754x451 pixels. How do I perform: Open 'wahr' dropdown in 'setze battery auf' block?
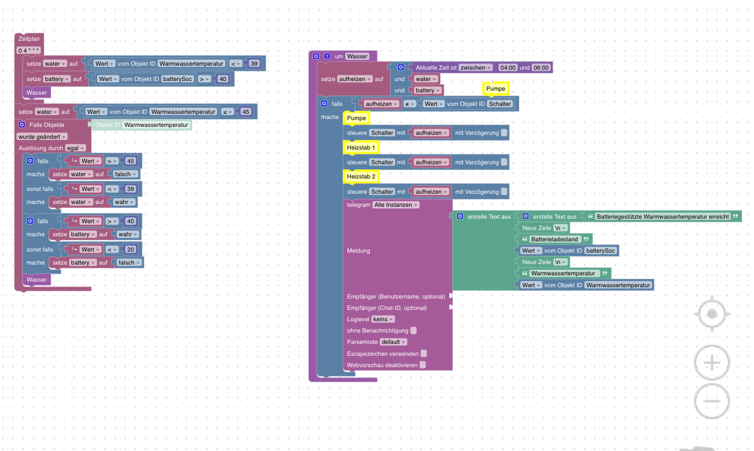pyautogui.click(x=128, y=234)
